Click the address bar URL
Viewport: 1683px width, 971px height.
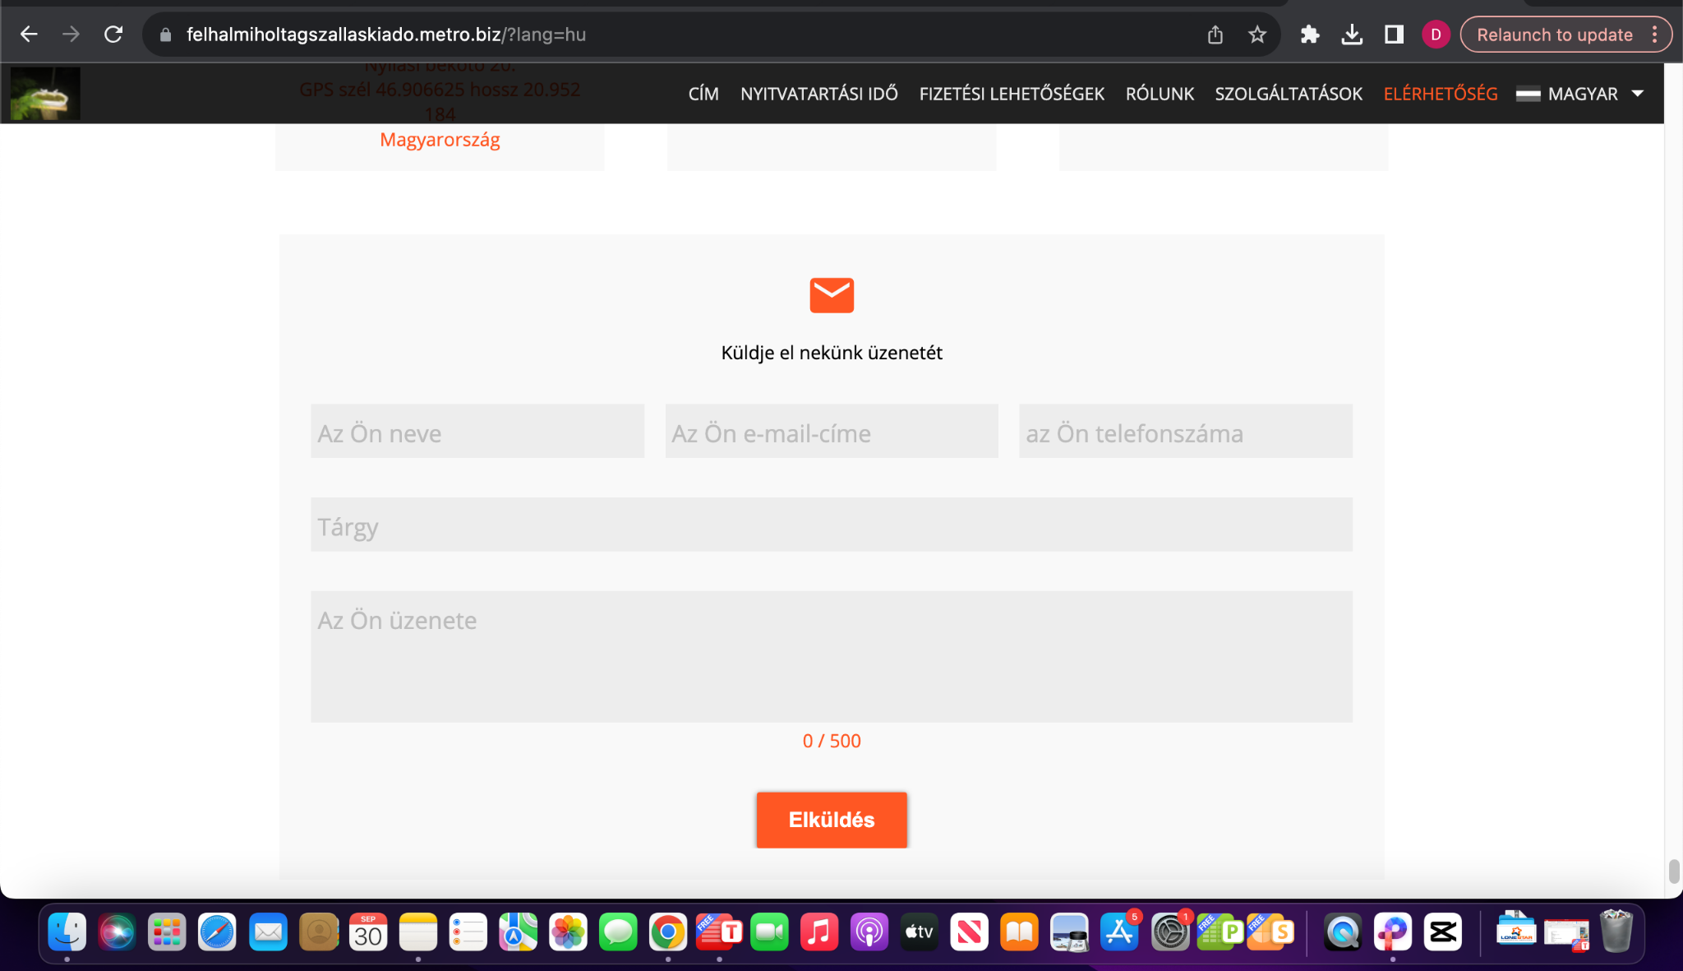tap(386, 35)
